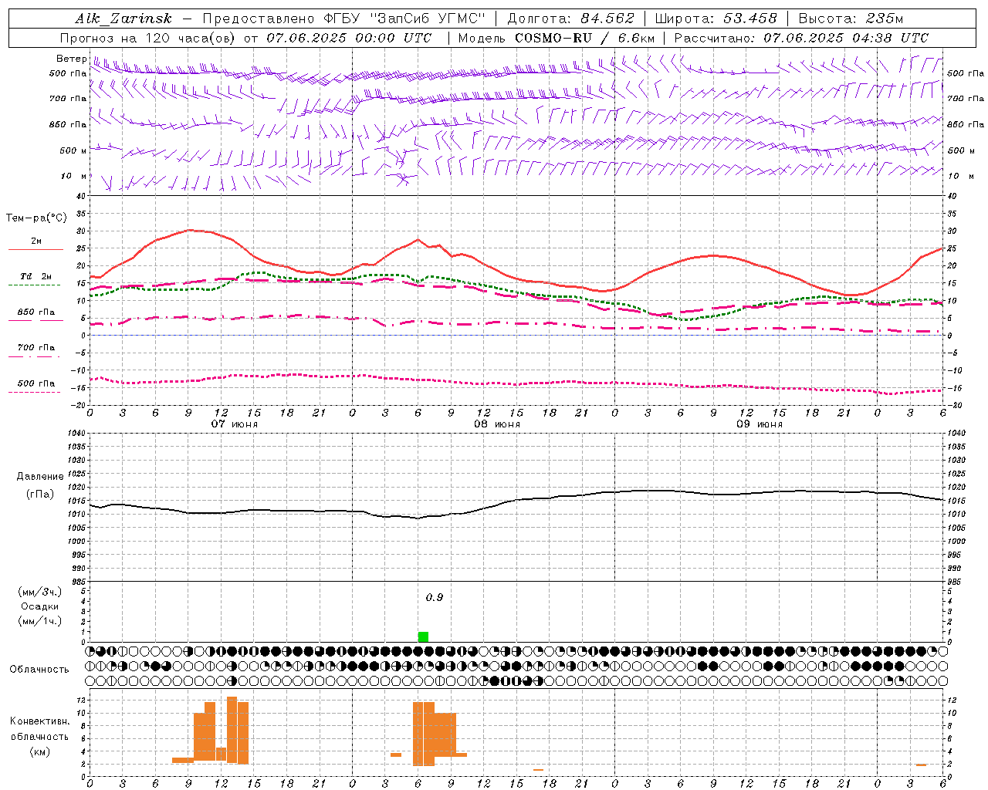Click the 'Облачность' cloud cover label
The width and height of the screenshot is (988, 790).
[x=39, y=669]
